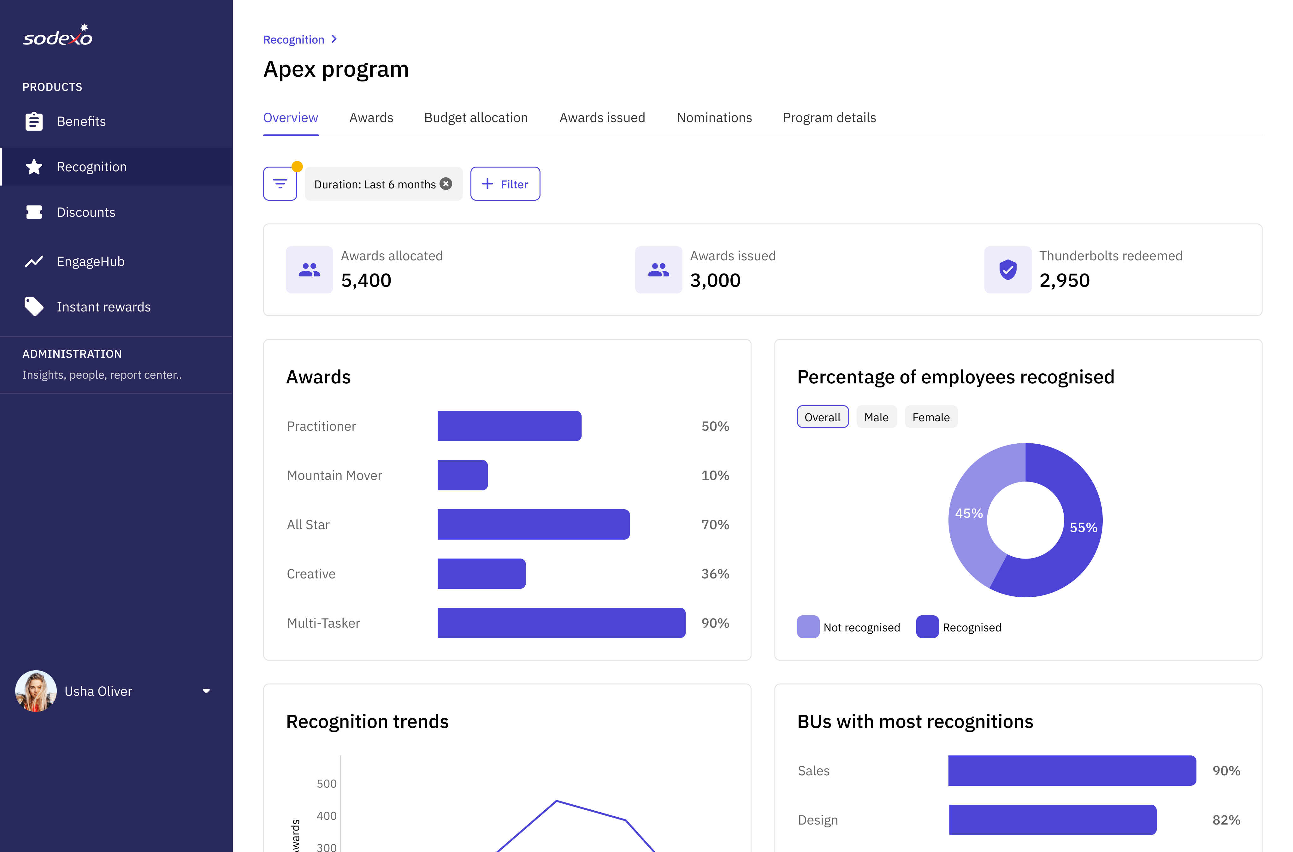Click the Discounts ticket icon

pos(34,212)
